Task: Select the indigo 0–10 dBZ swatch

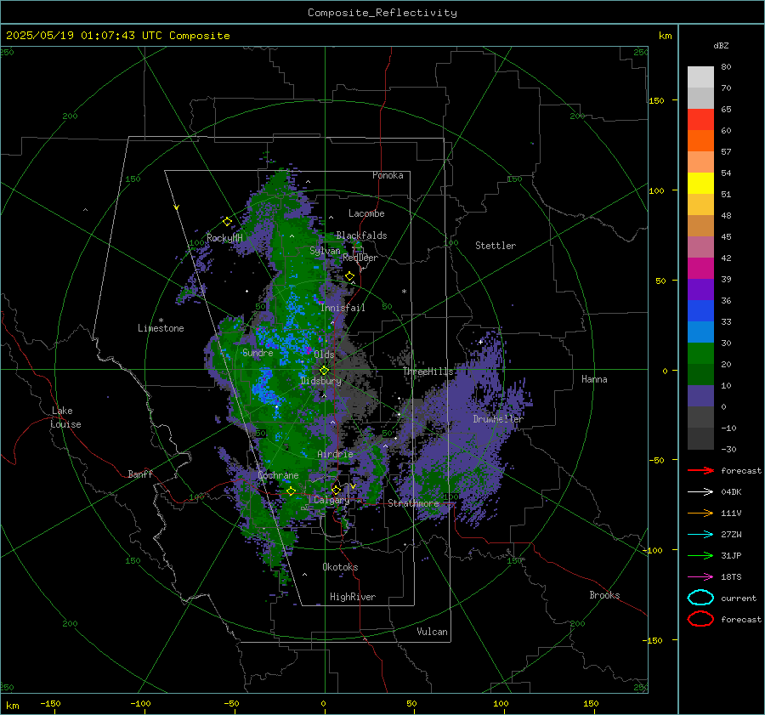Action: coord(700,396)
